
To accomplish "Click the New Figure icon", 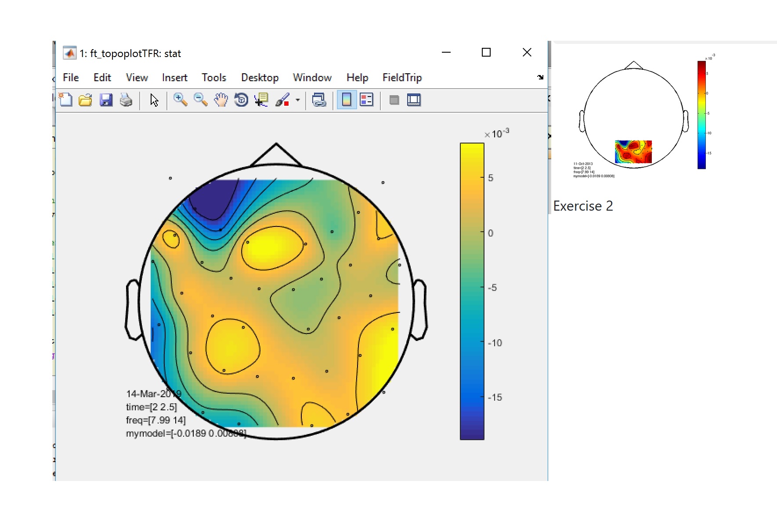I will (66, 100).
